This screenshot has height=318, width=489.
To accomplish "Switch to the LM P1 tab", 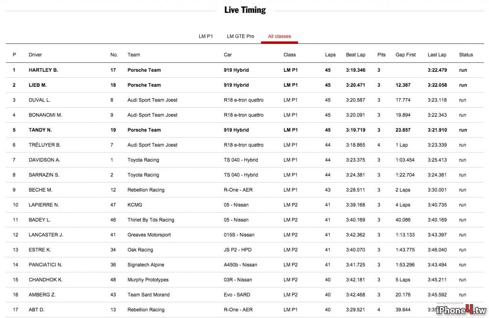I will pyautogui.click(x=205, y=36).
